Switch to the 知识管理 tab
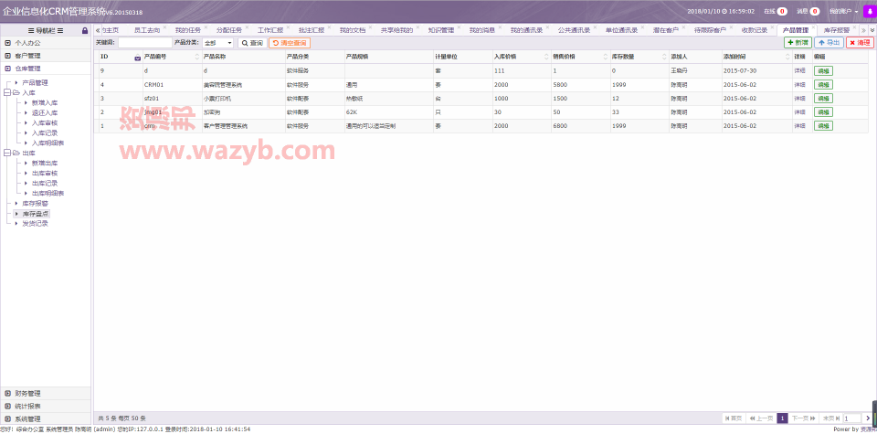 click(x=440, y=30)
